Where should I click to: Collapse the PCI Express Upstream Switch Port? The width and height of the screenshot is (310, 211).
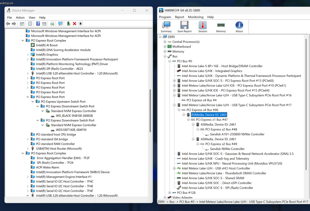pyautogui.click(x=33, y=102)
